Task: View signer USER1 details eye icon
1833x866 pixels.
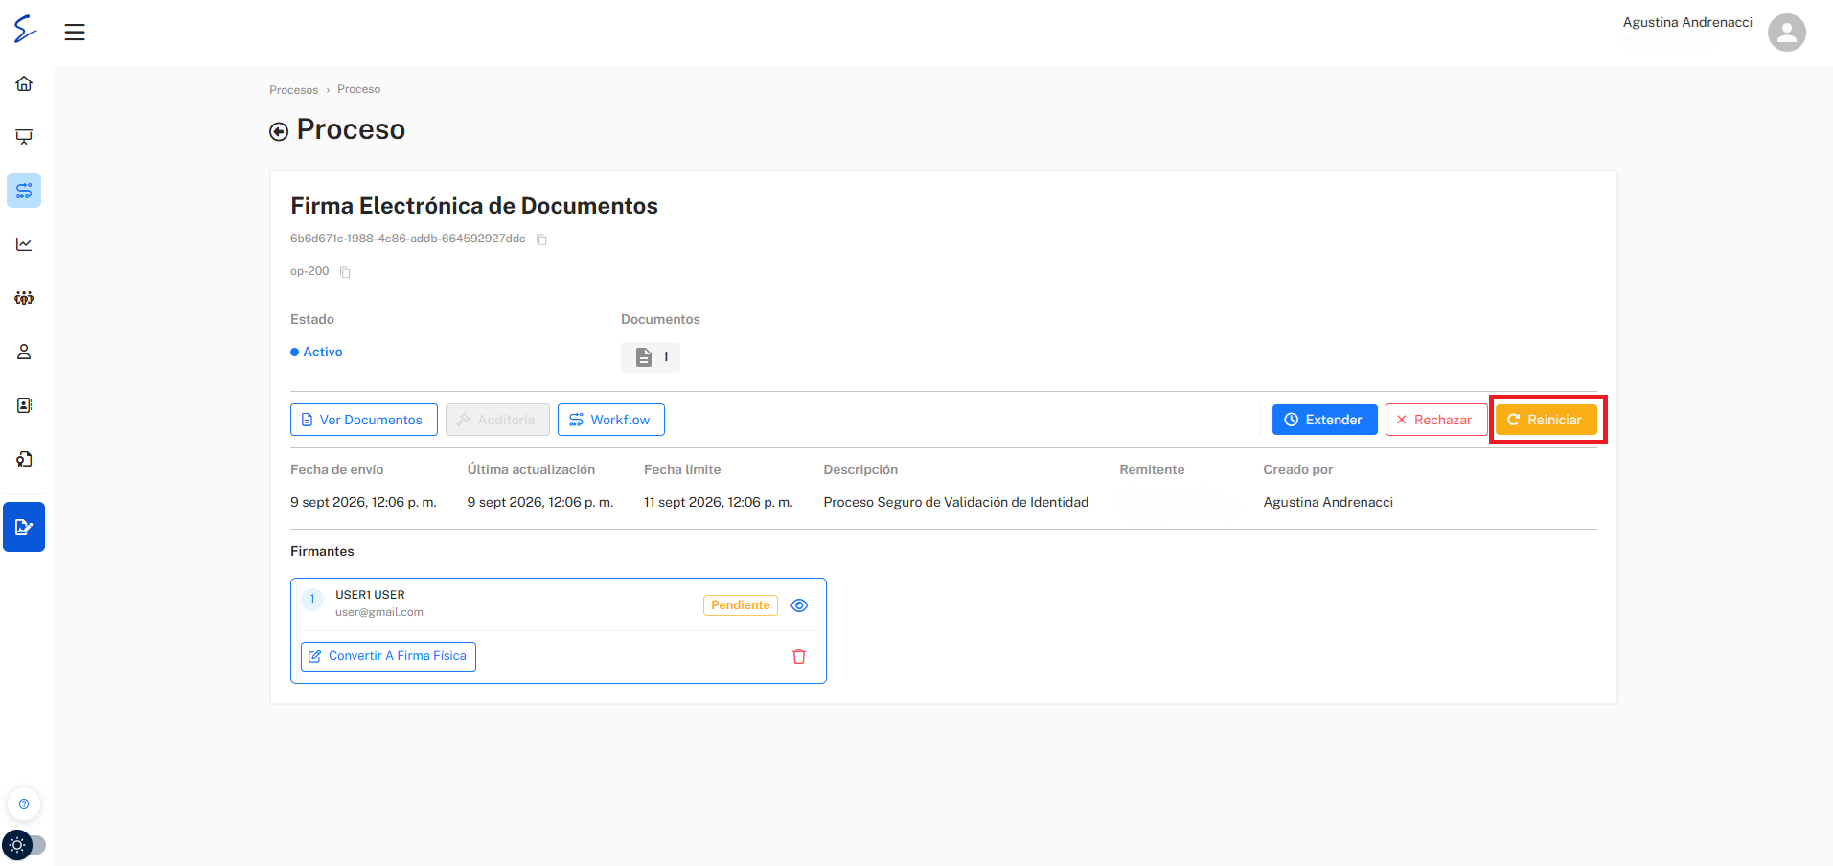Action: coord(799,605)
